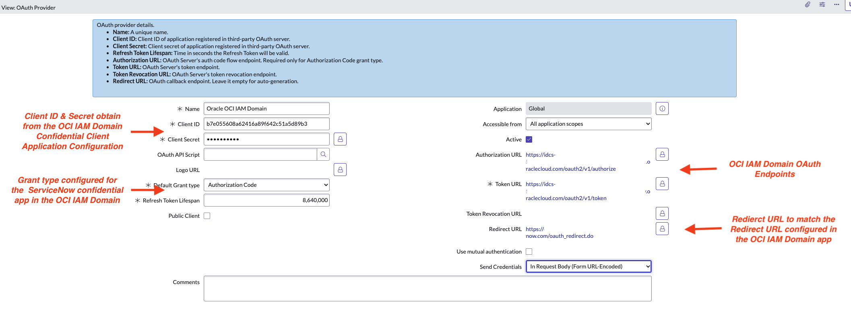Click the OAuth API Script reference field
This screenshot has height=309, width=851.
point(260,154)
